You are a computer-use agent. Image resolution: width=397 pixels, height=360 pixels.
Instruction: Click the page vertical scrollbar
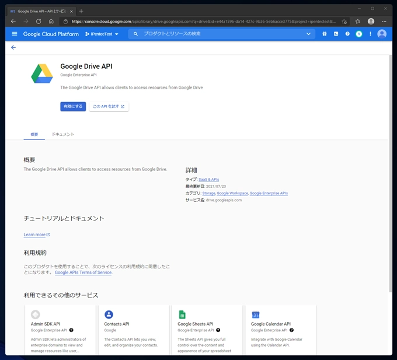point(391,173)
